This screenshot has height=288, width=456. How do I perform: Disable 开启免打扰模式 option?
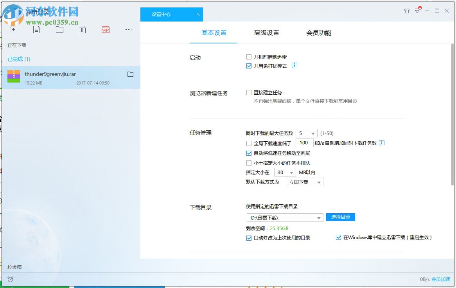pyautogui.click(x=249, y=66)
